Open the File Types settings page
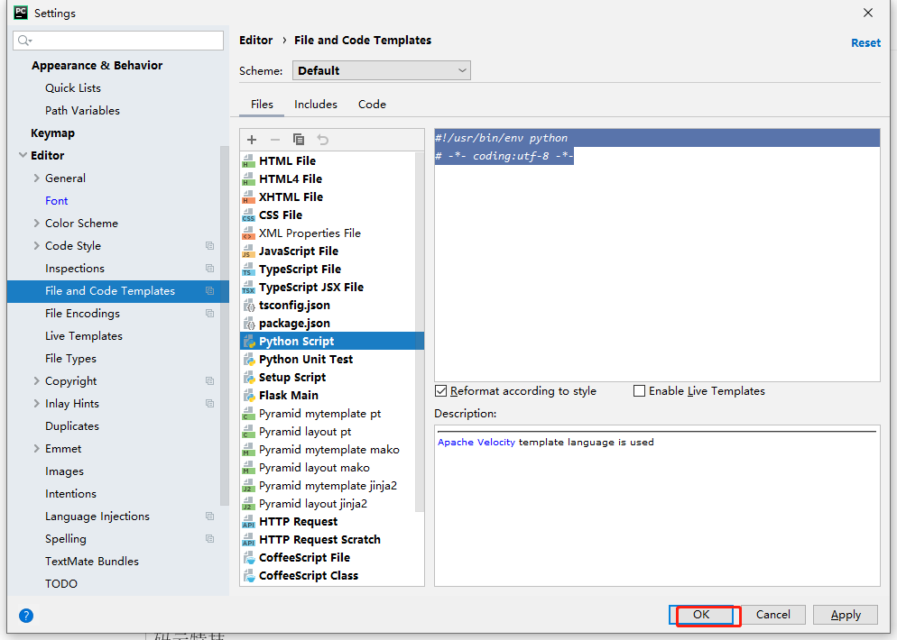 (70, 359)
